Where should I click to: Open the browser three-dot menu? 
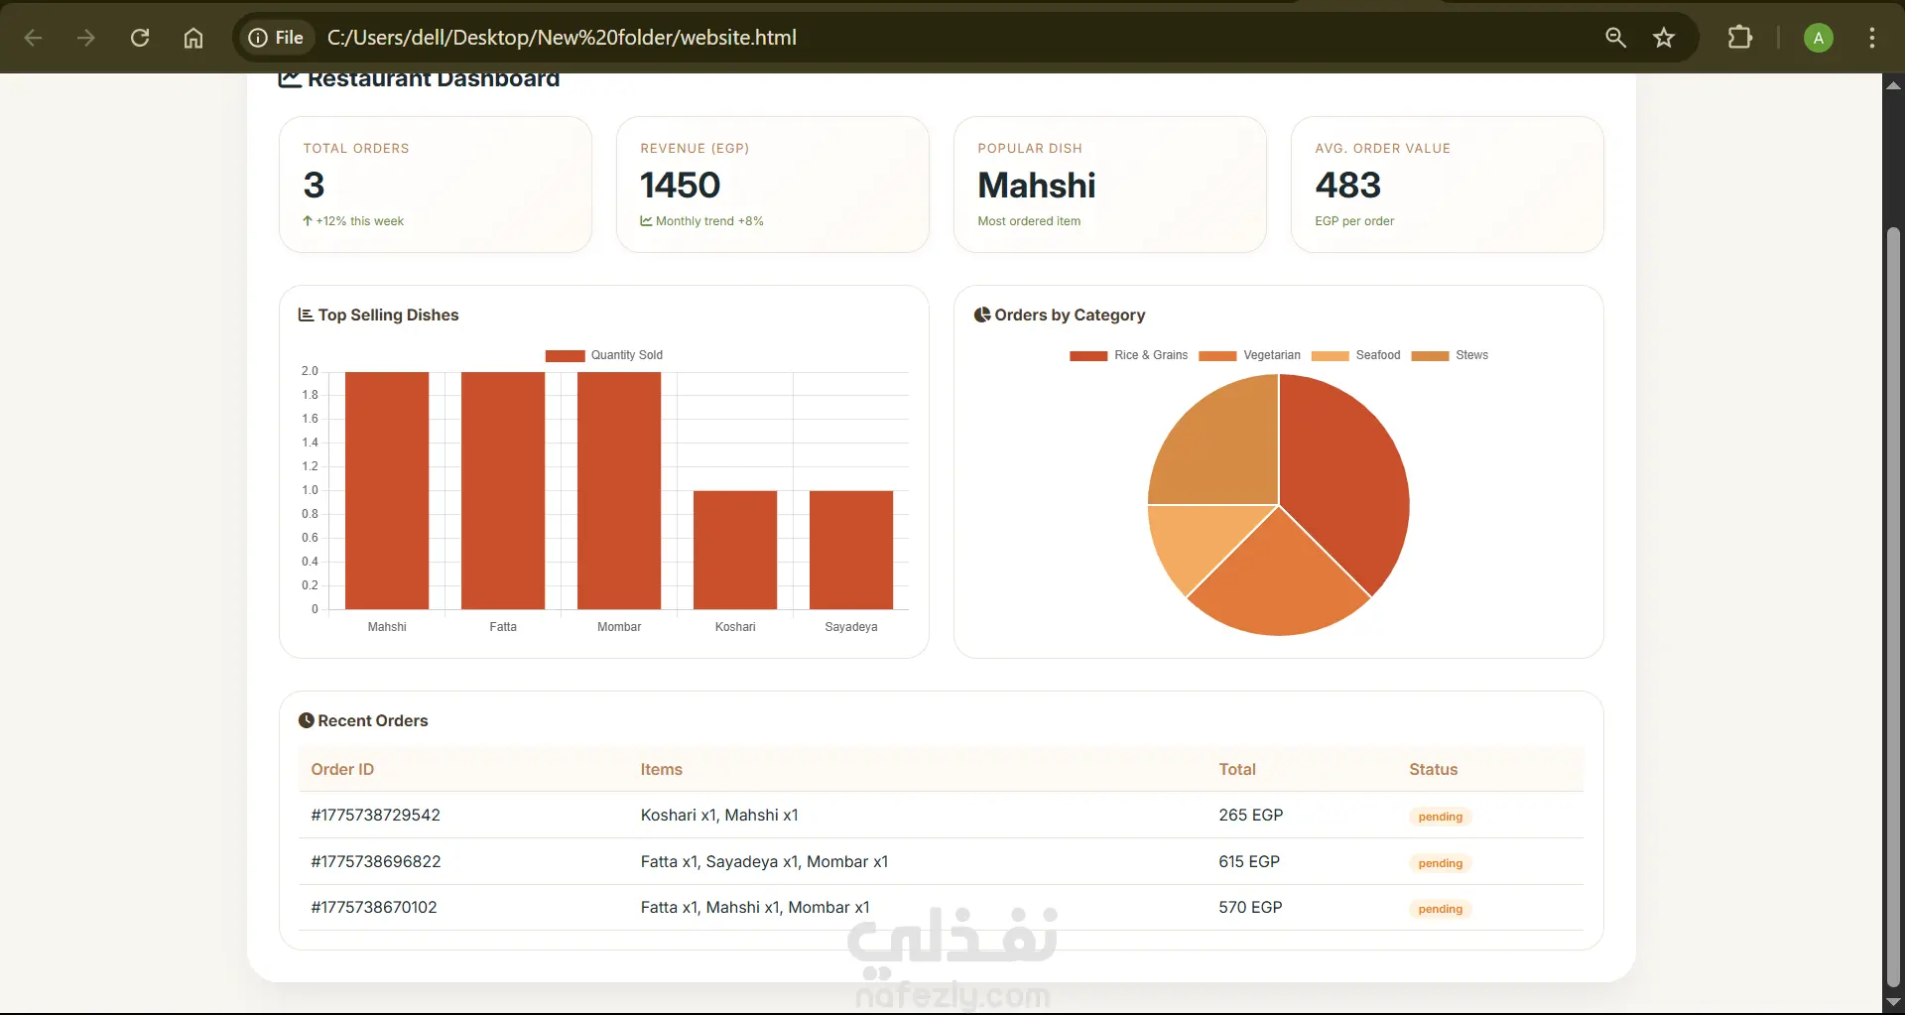[x=1872, y=38]
